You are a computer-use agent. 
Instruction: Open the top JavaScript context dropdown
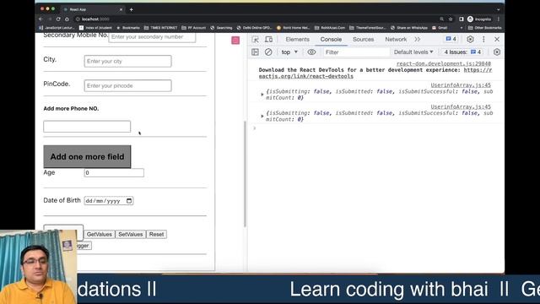289,52
